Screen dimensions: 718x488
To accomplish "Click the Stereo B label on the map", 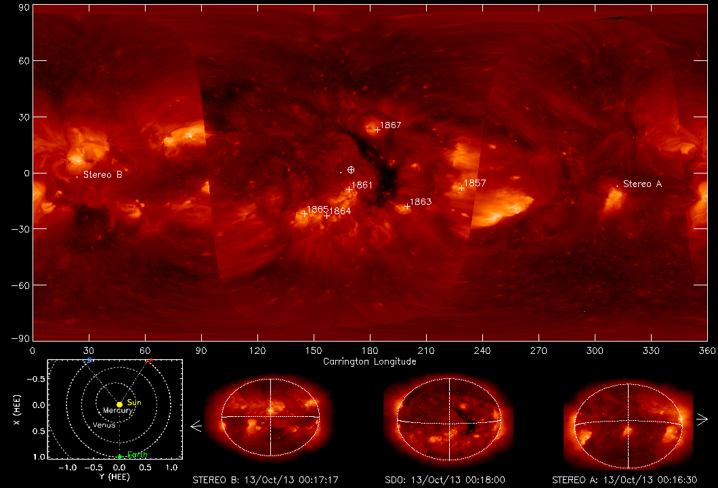I will tap(103, 175).
